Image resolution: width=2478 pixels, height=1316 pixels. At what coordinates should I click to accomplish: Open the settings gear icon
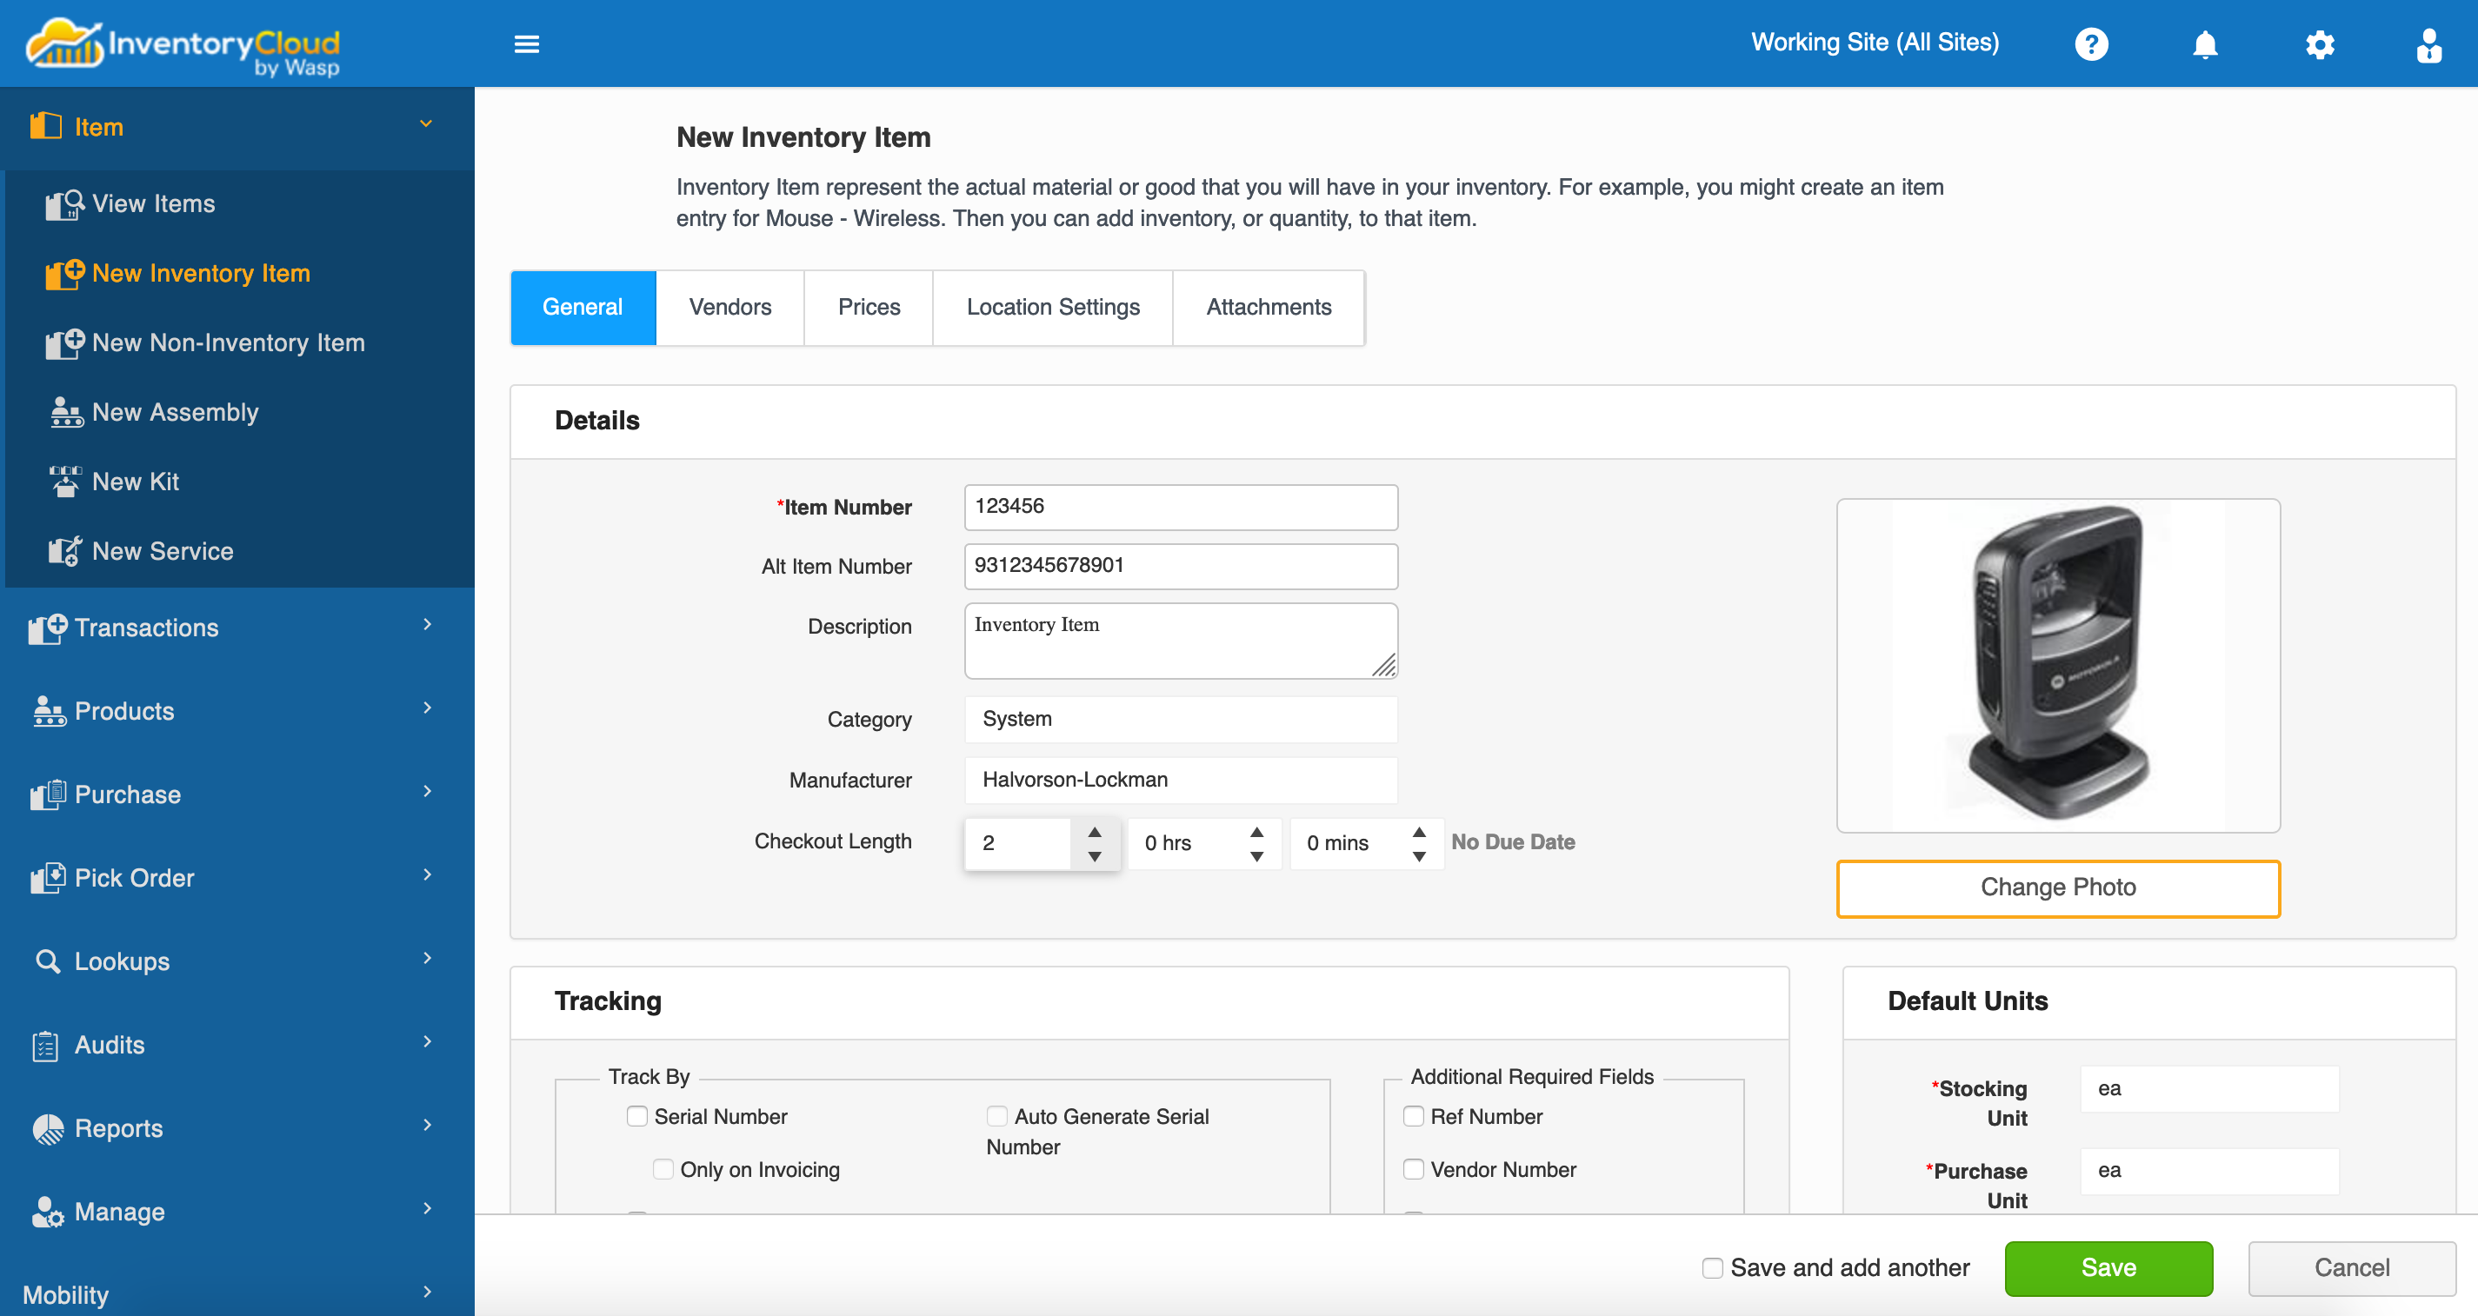[2319, 44]
